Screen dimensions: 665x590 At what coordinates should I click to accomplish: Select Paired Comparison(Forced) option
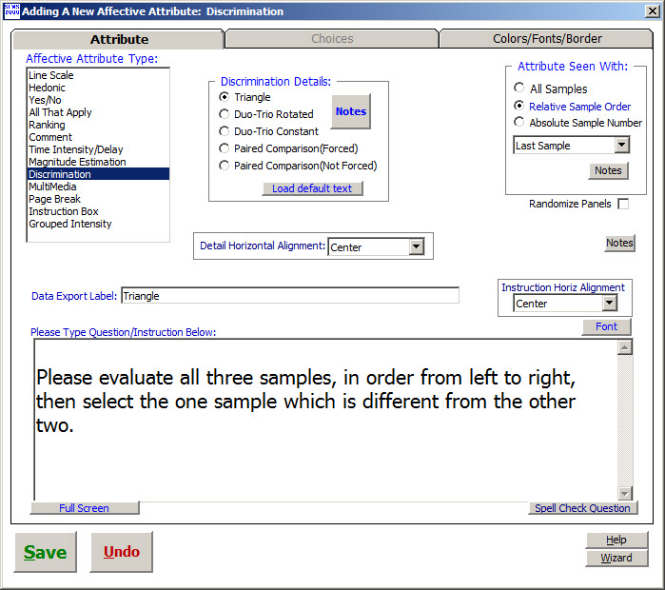(225, 148)
